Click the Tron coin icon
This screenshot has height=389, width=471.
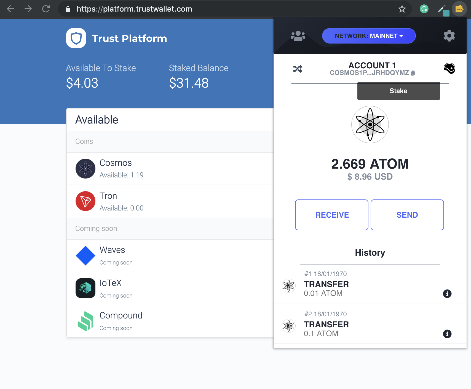85,201
